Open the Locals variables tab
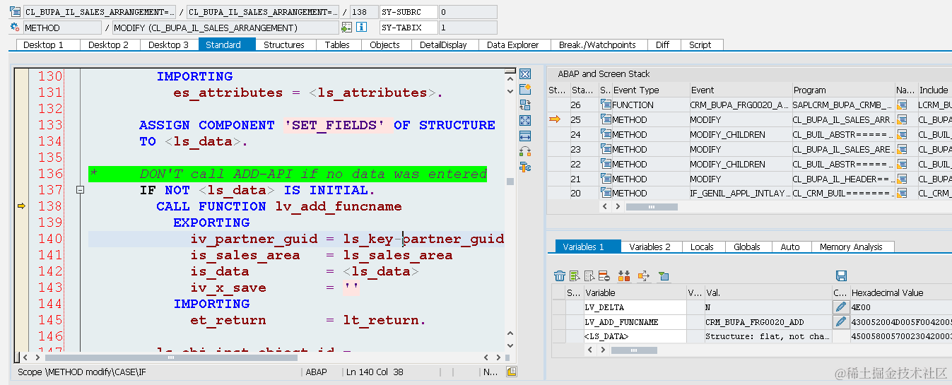952x385 pixels. pyautogui.click(x=702, y=247)
